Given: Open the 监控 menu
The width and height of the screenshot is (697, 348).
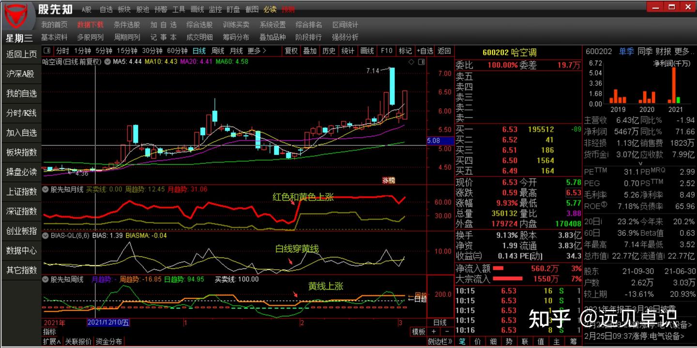Looking at the screenshot, I should pyautogui.click(x=215, y=9).
